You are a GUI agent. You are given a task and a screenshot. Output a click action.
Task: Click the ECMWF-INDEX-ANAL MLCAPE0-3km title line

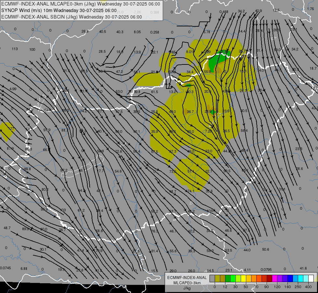click(x=81, y=4)
